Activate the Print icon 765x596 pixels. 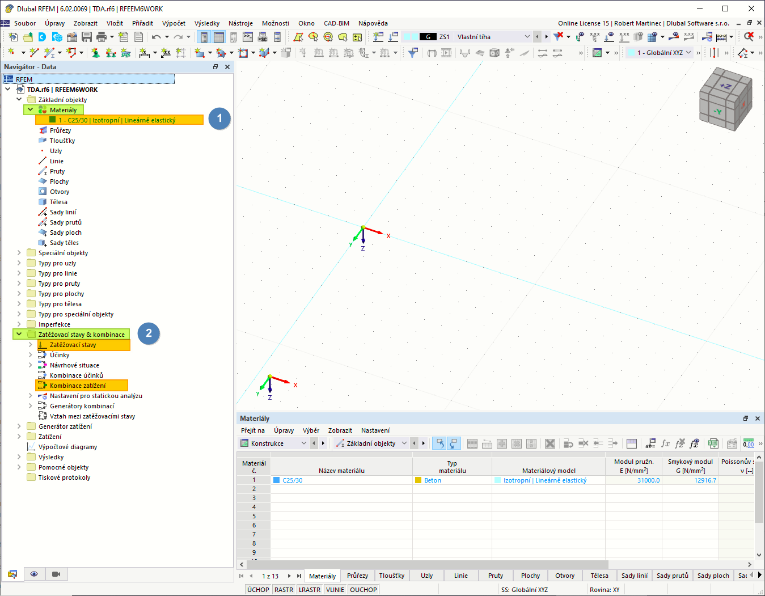pyautogui.click(x=102, y=36)
